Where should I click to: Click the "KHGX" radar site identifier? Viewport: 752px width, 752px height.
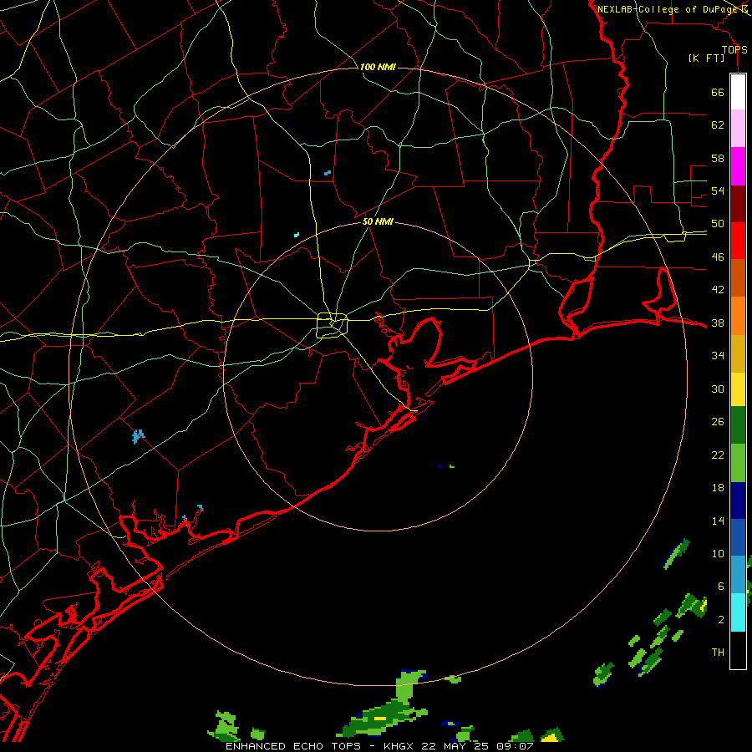(399, 746)
